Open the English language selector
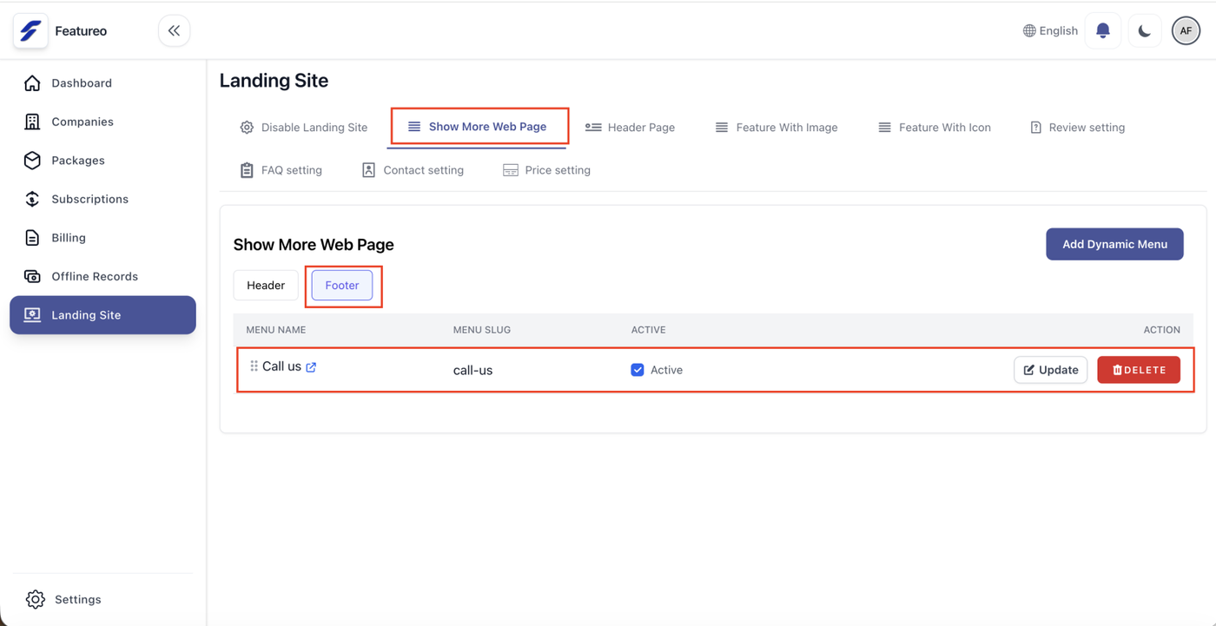 [x=1050, y=31]
